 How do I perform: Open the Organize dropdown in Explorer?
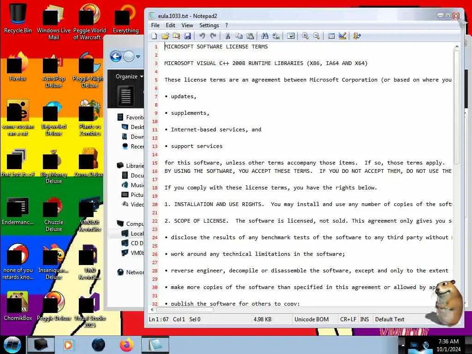[129, 77]
